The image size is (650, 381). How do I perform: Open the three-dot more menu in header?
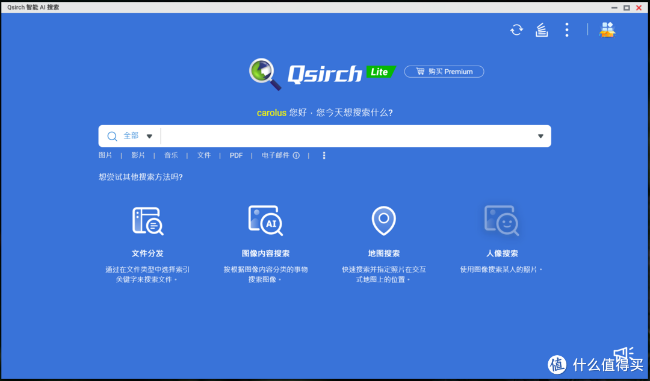[567, 30]
